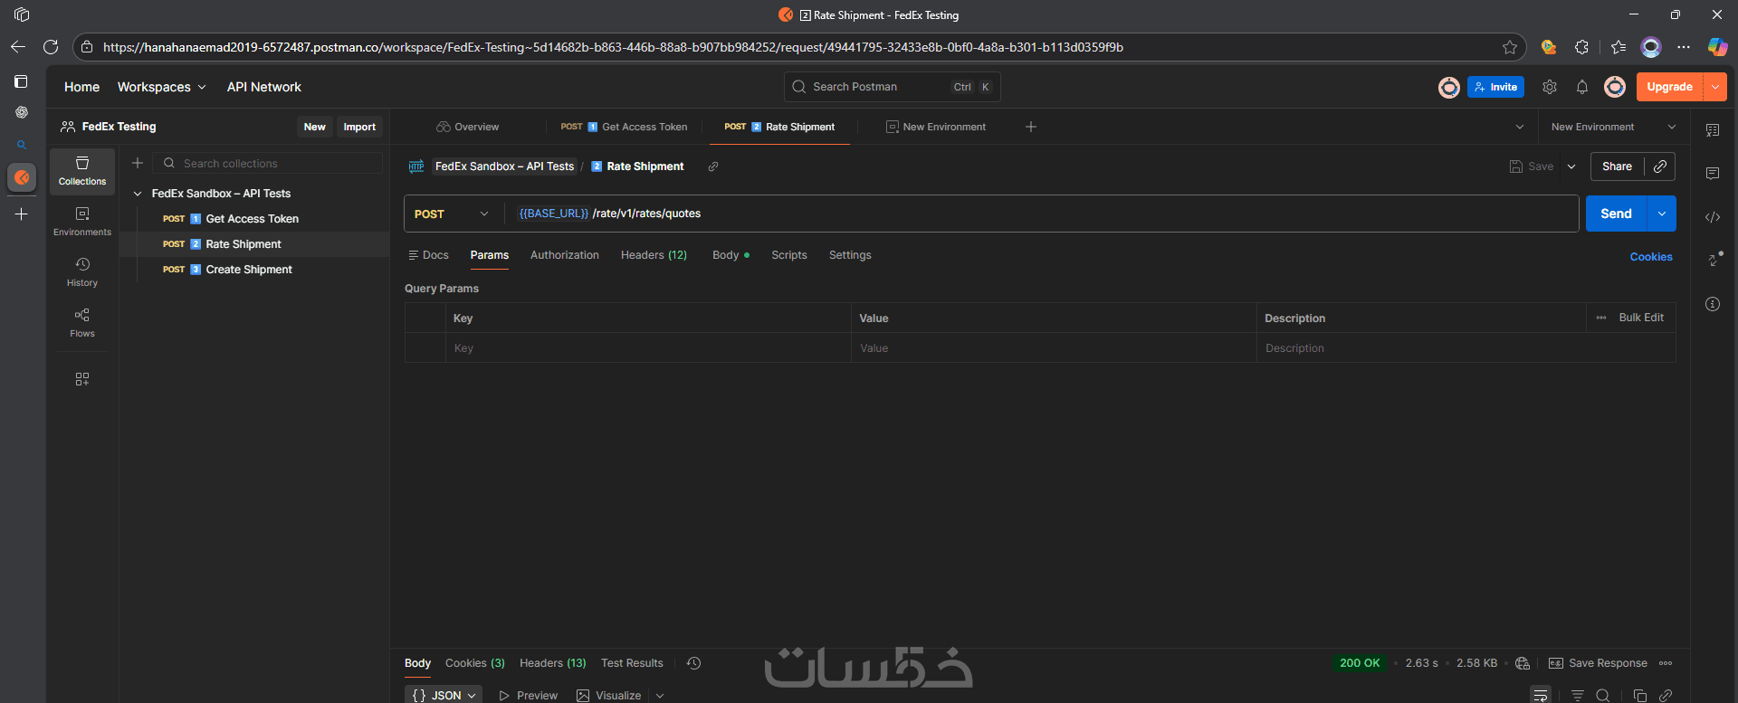Image resolution: width=1738 pixels, height=703 pixels.
Task: Switch to the Authorization request tab
Action: tap(565, 255)
